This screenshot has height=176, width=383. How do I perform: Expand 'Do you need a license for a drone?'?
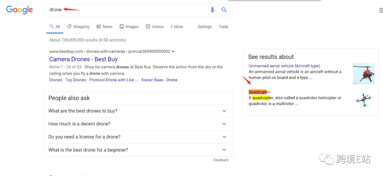(138, 137)
